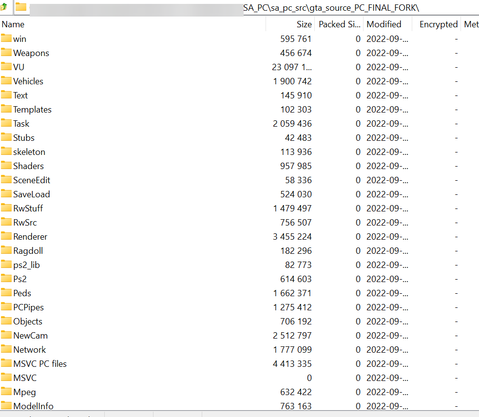
Task: Click size value 456 674
Action: [296, 53]
